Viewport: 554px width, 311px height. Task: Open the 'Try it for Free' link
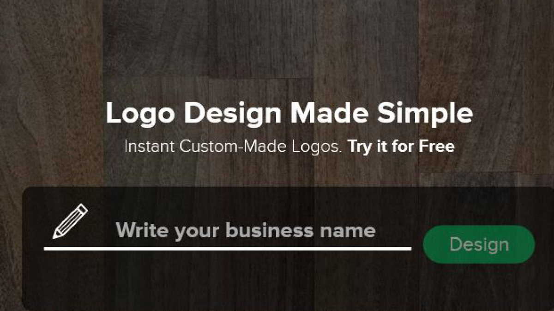click(401, 147)
